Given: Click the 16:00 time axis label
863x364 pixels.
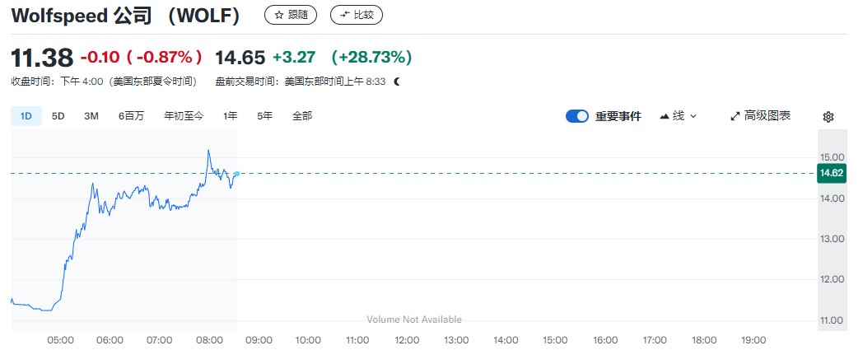Looking at the screenshot, I should (x=605, y=340).
